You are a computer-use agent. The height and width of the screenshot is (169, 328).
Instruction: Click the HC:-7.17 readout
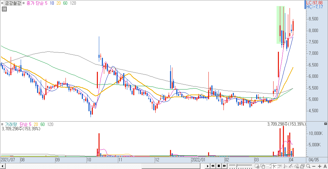(314, 7)
